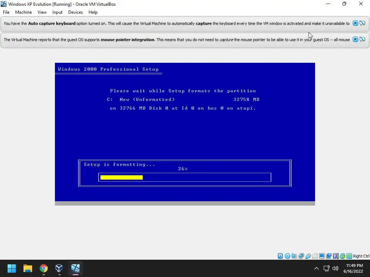Click the hard disk activity indicator
The width and height of the screenshot is (370, 277).
tap(280, 256)
